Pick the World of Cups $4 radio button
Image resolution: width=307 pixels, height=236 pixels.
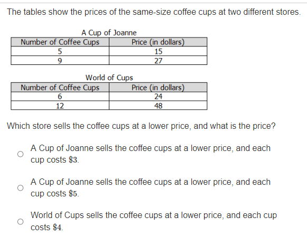coord(21,222)
